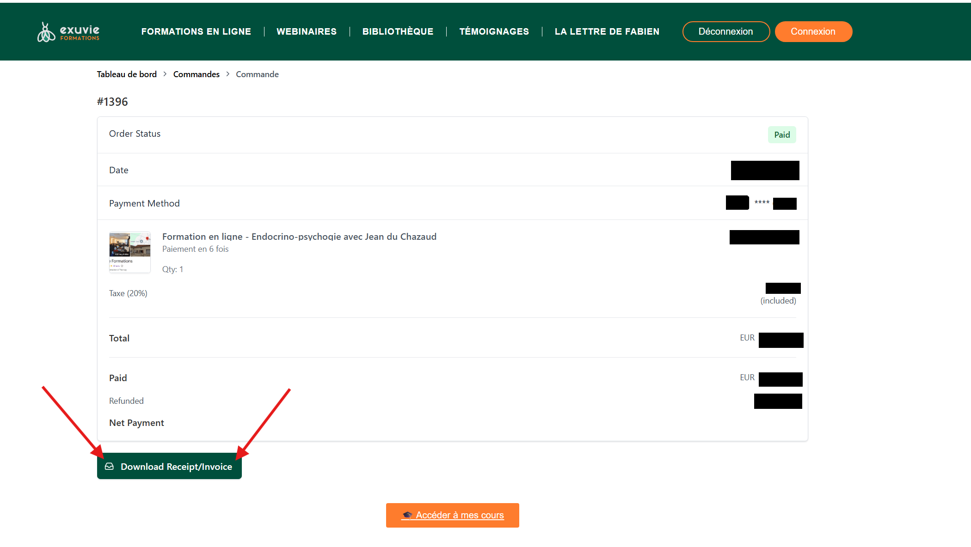Go to the WEBINAIRES section
971x547 pixels.
point(307,31)
